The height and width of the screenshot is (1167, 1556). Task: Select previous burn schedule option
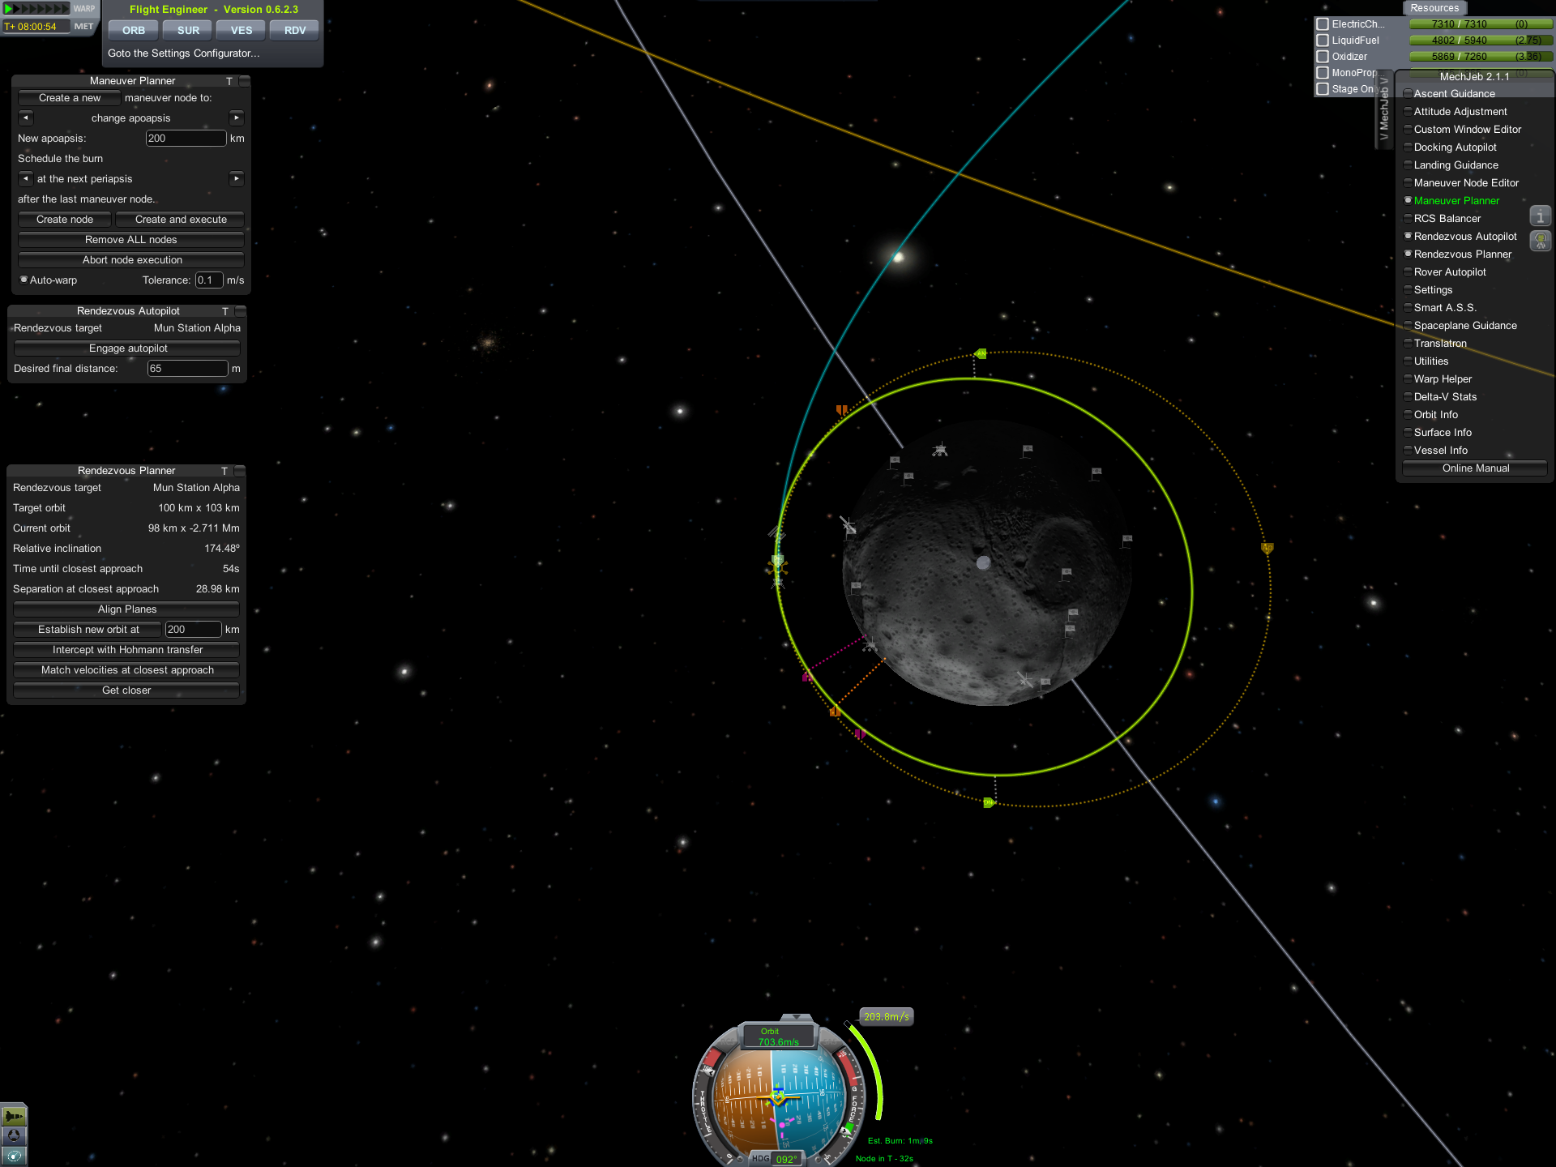click(25, 178)
